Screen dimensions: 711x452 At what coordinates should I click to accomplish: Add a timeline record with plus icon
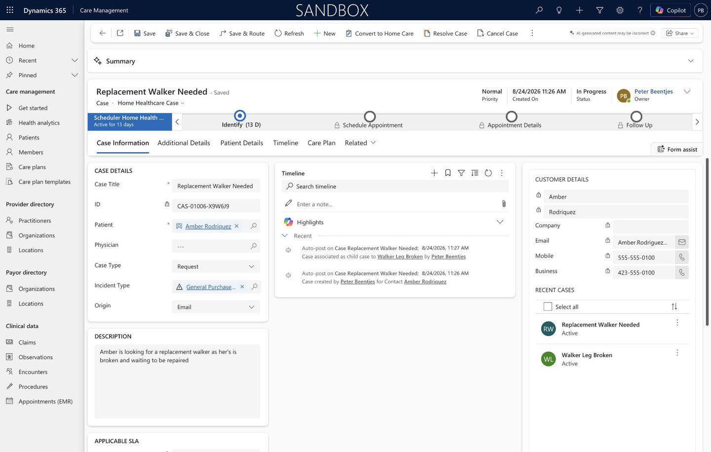[434, 173]
